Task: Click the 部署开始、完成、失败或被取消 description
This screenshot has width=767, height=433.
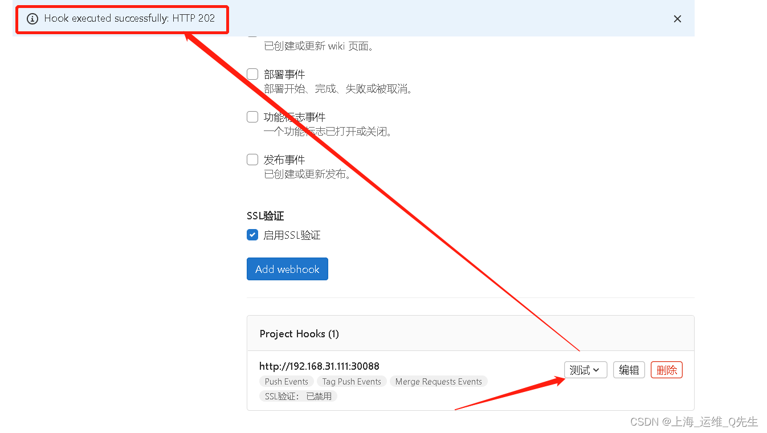Action: [x=338, y=89]
